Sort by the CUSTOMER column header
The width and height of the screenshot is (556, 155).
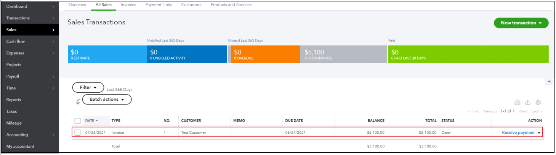191,121
